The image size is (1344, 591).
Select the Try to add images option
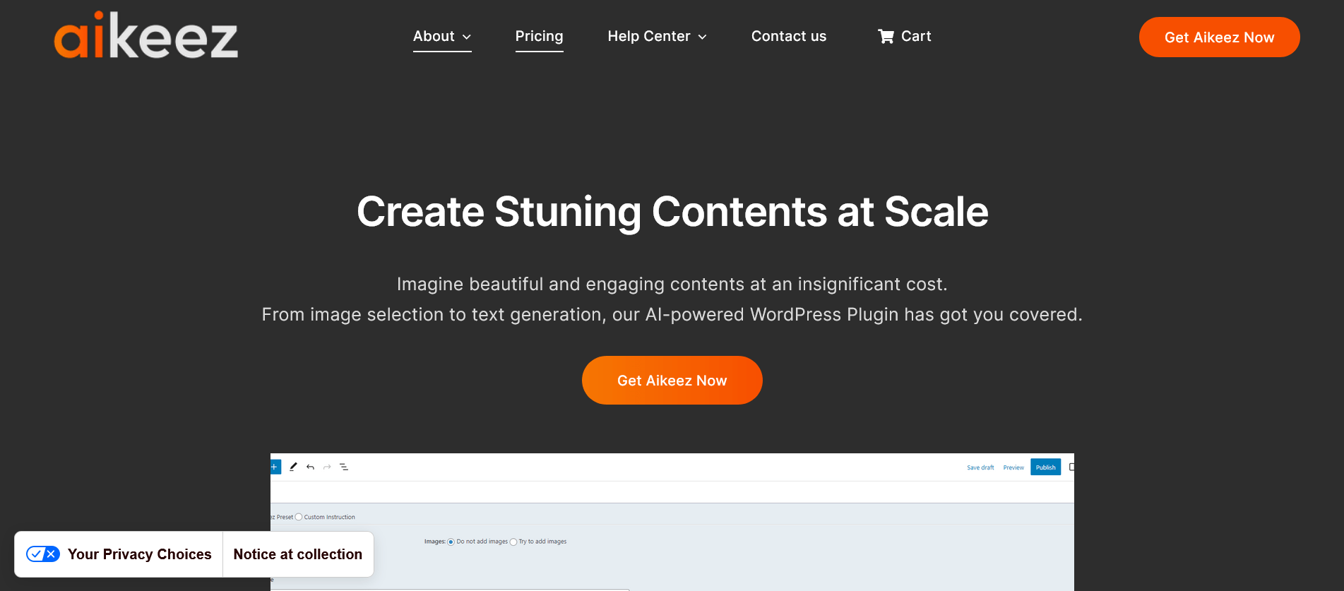[513, 542]
